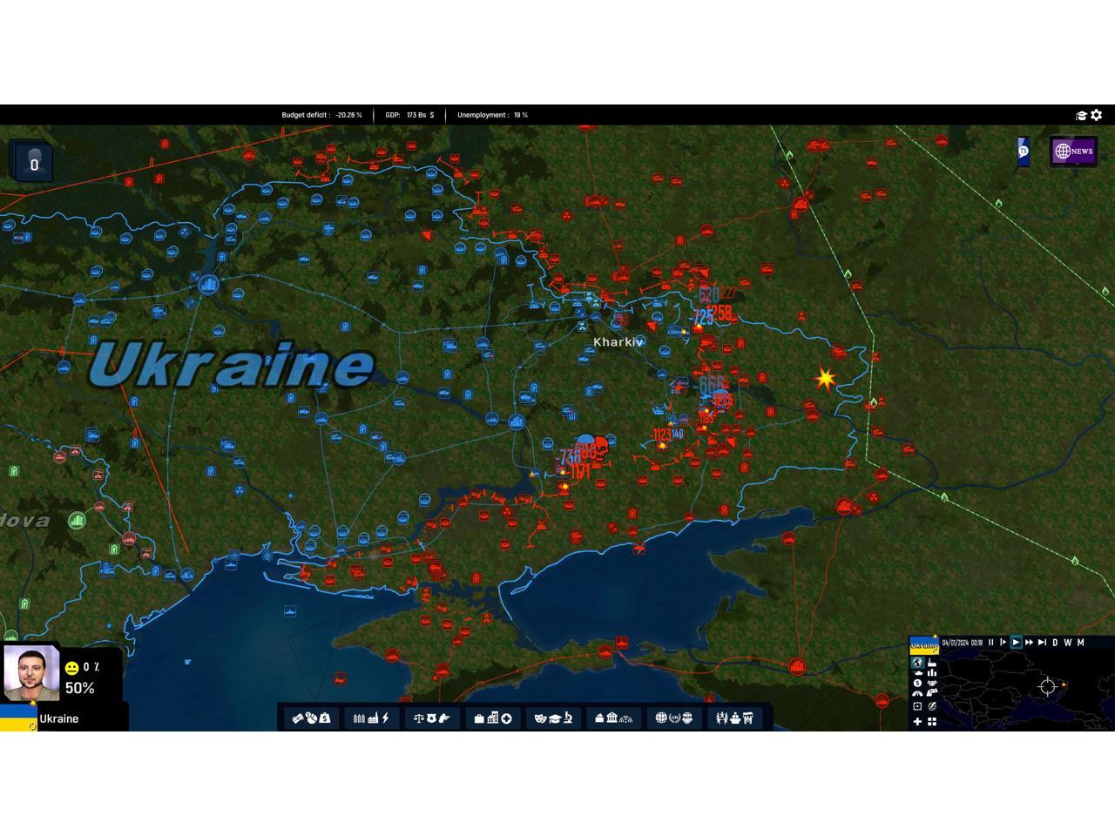The image size is (1115, 836).
Task: Click the Ukraine flag above the minimap
Action: (924, 645)
